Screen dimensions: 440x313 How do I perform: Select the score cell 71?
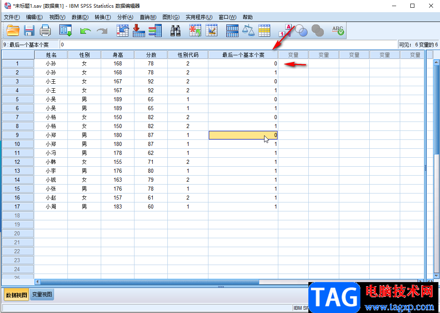pos(151,162)
